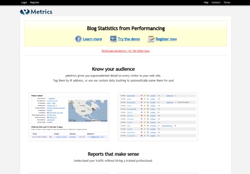The image size is (250, 174).
Task: Click the 'Tag them by IP address' text
Action: [113, 81]
